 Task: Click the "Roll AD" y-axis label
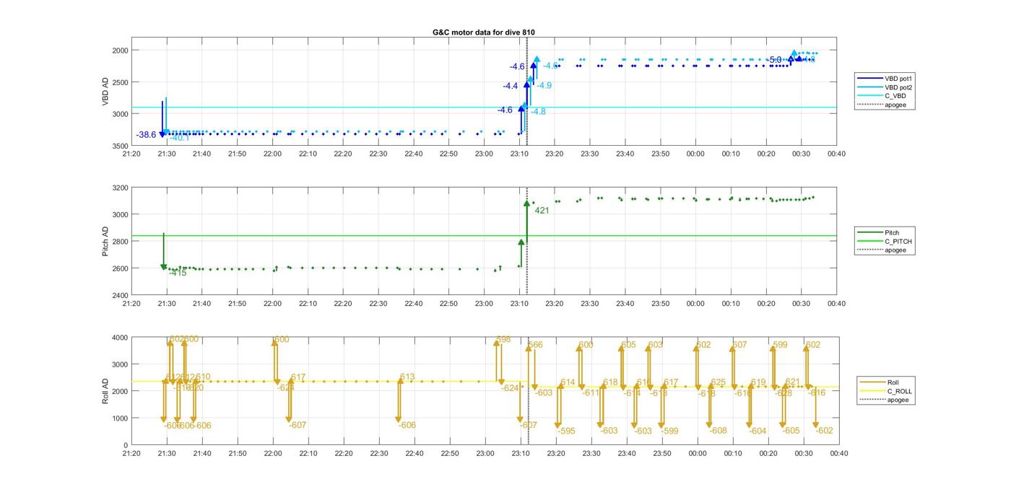pyautogui.click(x=105, y=390)
